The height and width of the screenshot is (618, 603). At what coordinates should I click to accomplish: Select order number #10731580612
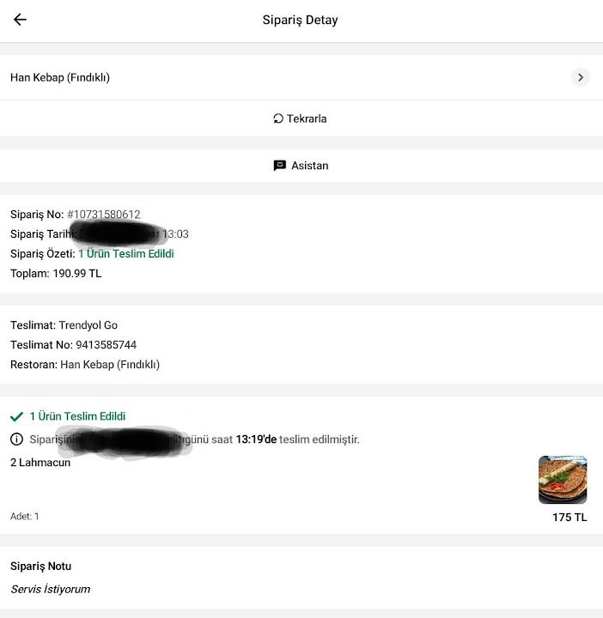104,215
